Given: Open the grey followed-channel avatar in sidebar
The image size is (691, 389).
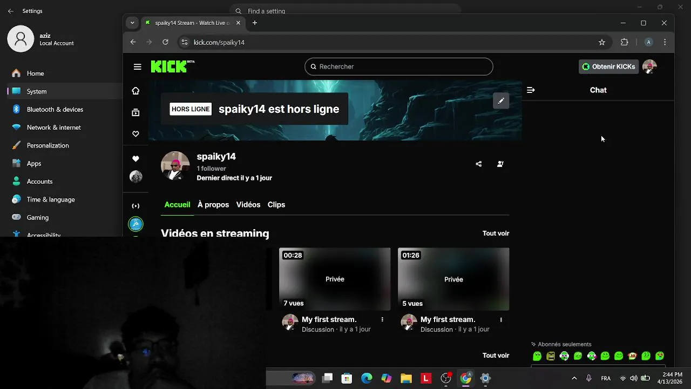Looking at the screenshot, I should coord(136,177).
